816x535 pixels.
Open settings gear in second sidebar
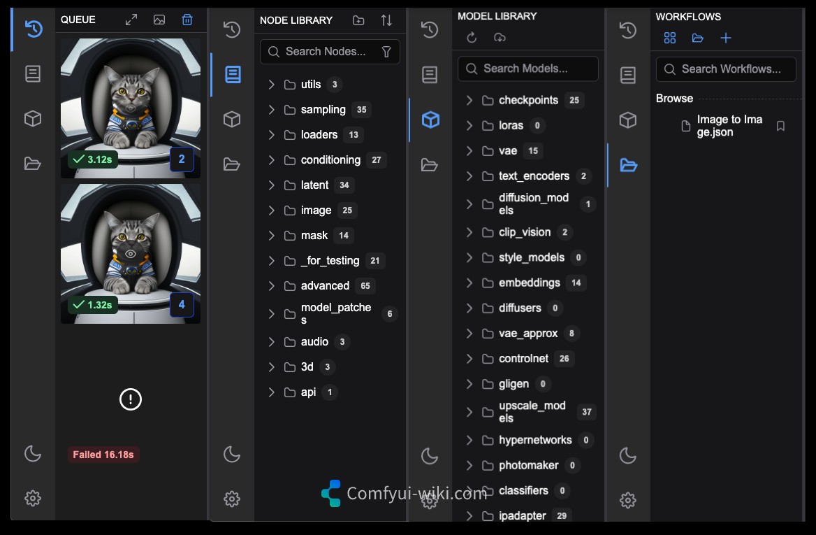point(232,499)
